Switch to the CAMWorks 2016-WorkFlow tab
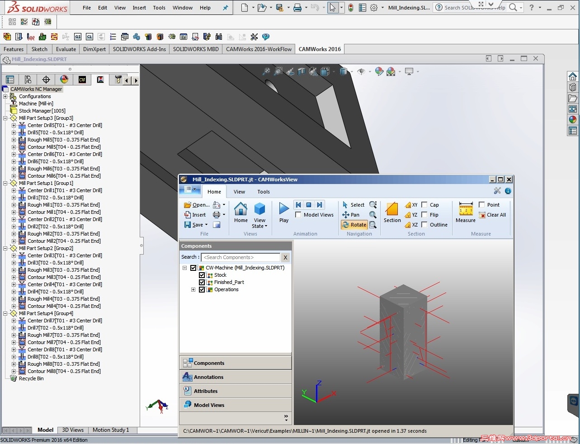This screenshot has width=580, height=444. click(x=259, y=49)
